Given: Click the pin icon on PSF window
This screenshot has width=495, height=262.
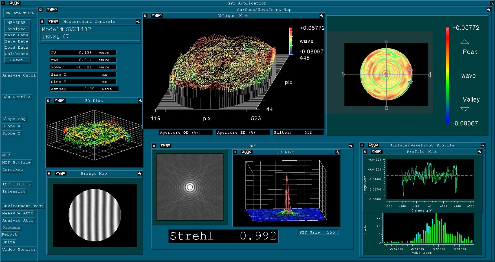Looking at the screenshot, I should [351, 146].
